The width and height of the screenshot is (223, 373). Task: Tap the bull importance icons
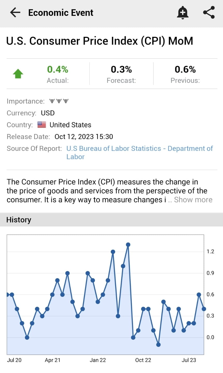point(59,101)
